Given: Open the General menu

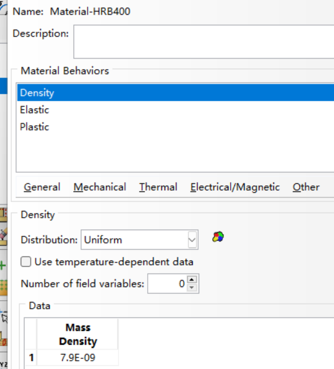Looking at the screenshot, I should (42, 187).
